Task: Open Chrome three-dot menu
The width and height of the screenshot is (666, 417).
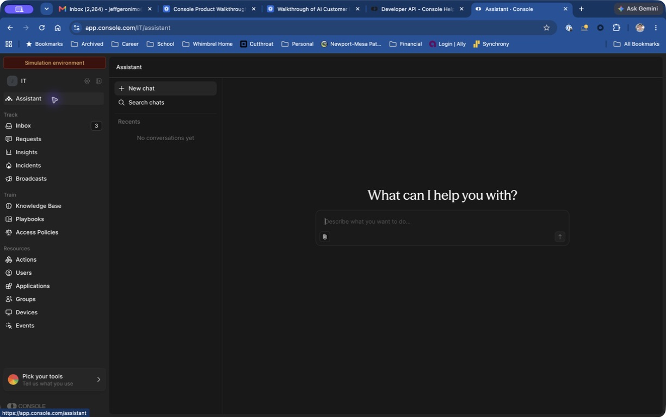Action: coord(656,28)
